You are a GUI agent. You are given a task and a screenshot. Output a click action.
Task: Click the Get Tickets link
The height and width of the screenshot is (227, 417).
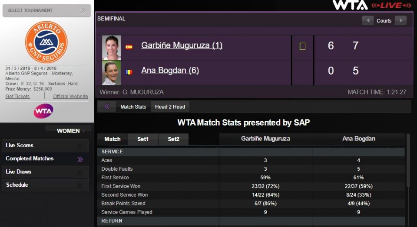click(18, 96)
